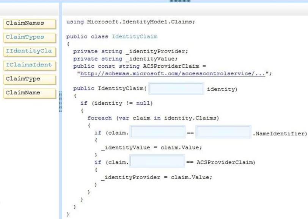Screen dimensions: 308x219
Task: Click the horizontal splitter grip at the top
Action: [180, 1]
